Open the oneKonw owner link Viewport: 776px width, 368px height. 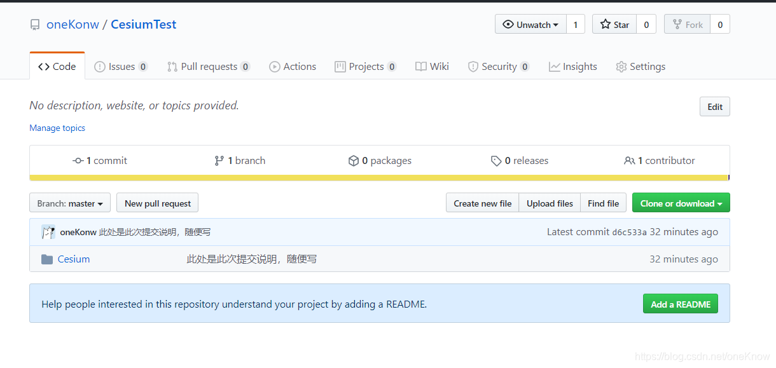pyautogui.click(x=73, y=25)
